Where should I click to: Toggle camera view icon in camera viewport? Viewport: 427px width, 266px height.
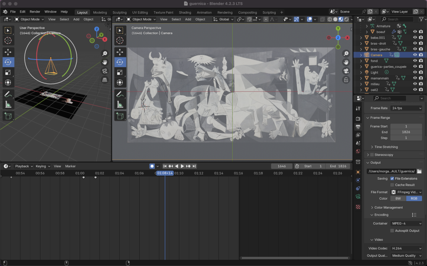pyautogui.click(x=346, y=71)
